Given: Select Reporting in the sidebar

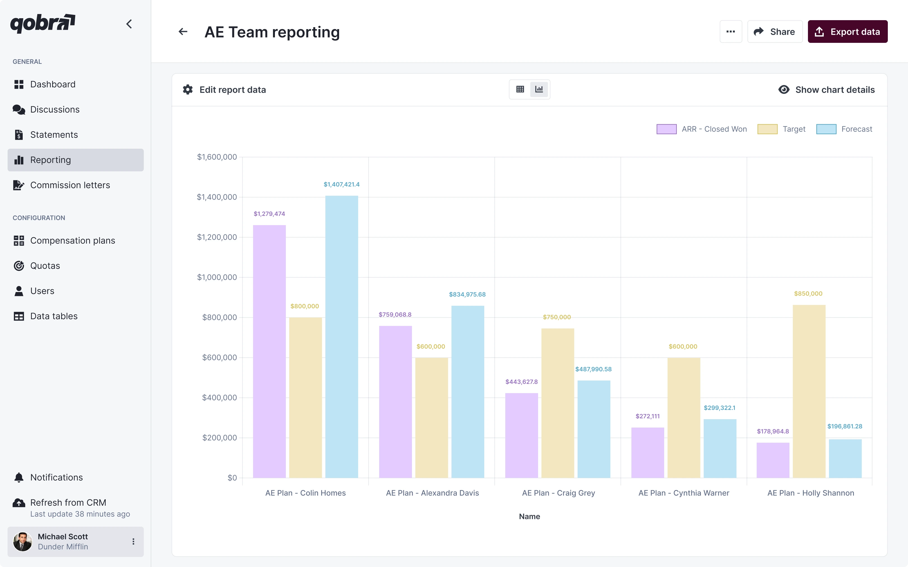Looking at the screenshot, I should [x=75, y=160].
